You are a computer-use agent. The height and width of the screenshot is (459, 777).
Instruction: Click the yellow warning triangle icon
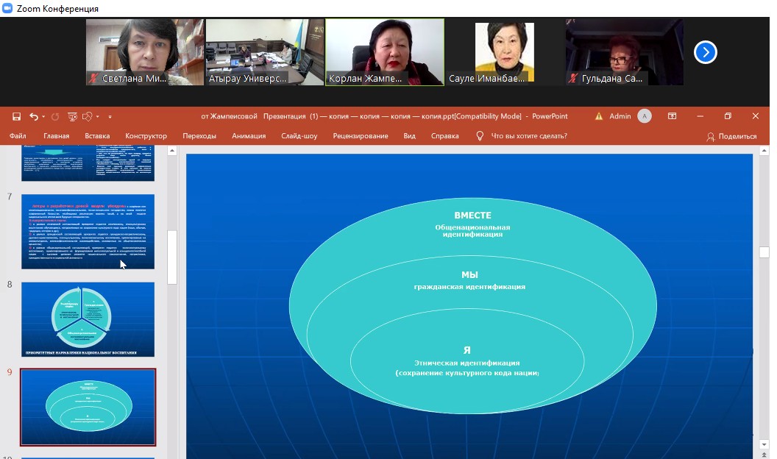click(x=599, y=116)
